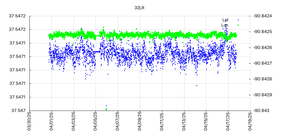Click the blue Lat legend marker
Screen dimensions: 287x140
238,20
